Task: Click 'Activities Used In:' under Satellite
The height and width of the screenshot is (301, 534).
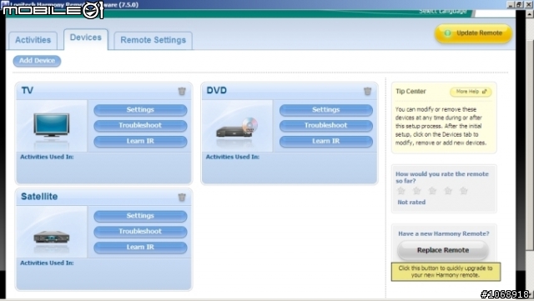Action: point(47,263)
